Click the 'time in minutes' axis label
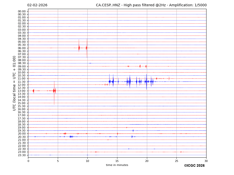The height and width of the screenshot is (175, 234). (117, 165)
